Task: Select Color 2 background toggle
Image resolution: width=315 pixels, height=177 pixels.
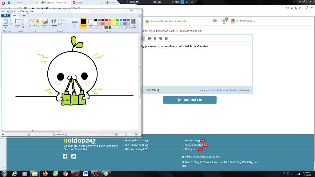Action: [x=90, y=23]
